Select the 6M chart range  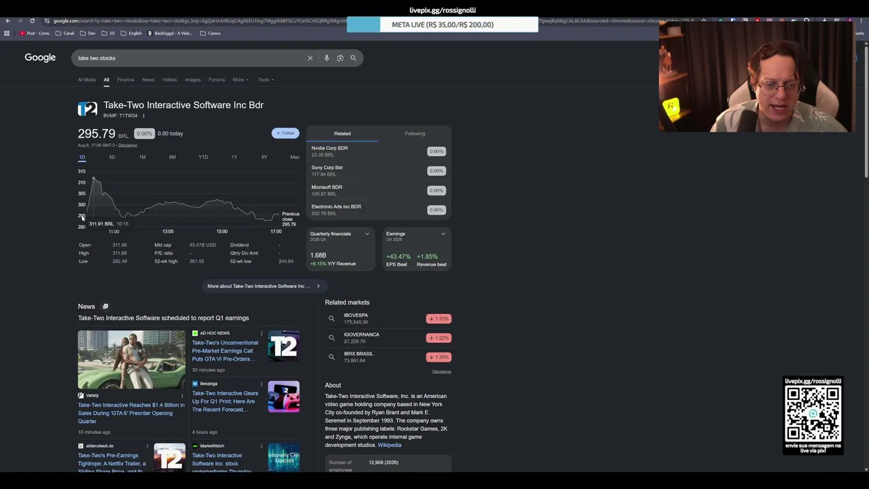tap(172, 157)
